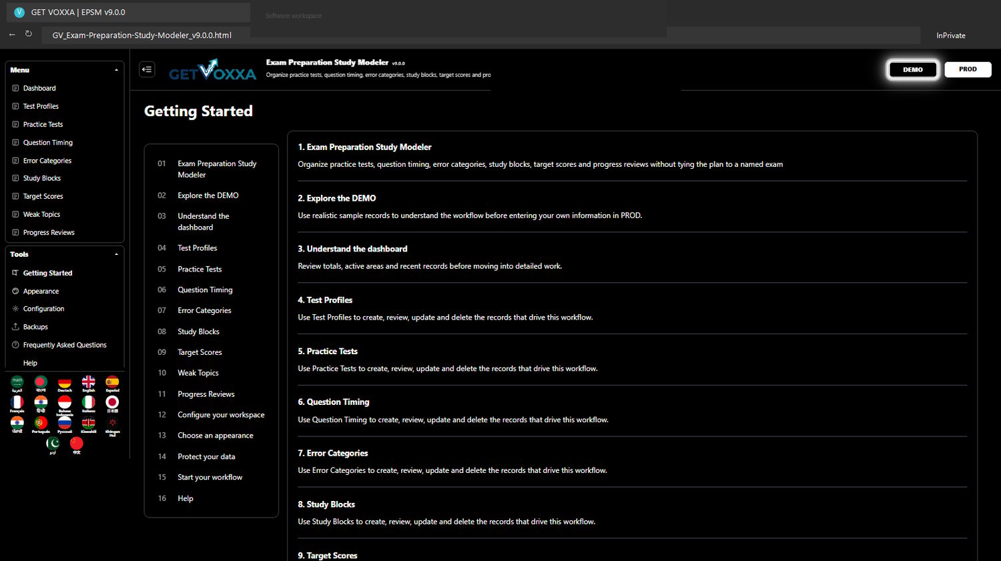Choose the Japanese flag icon
This screenshot has width=1001, height=561.
[x=112, y=404]
